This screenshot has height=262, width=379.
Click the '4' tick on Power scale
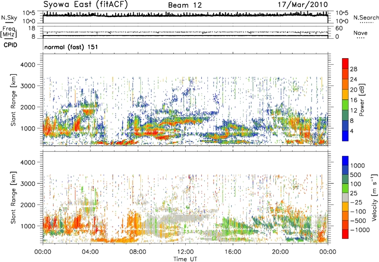click(x=352, y=131)
